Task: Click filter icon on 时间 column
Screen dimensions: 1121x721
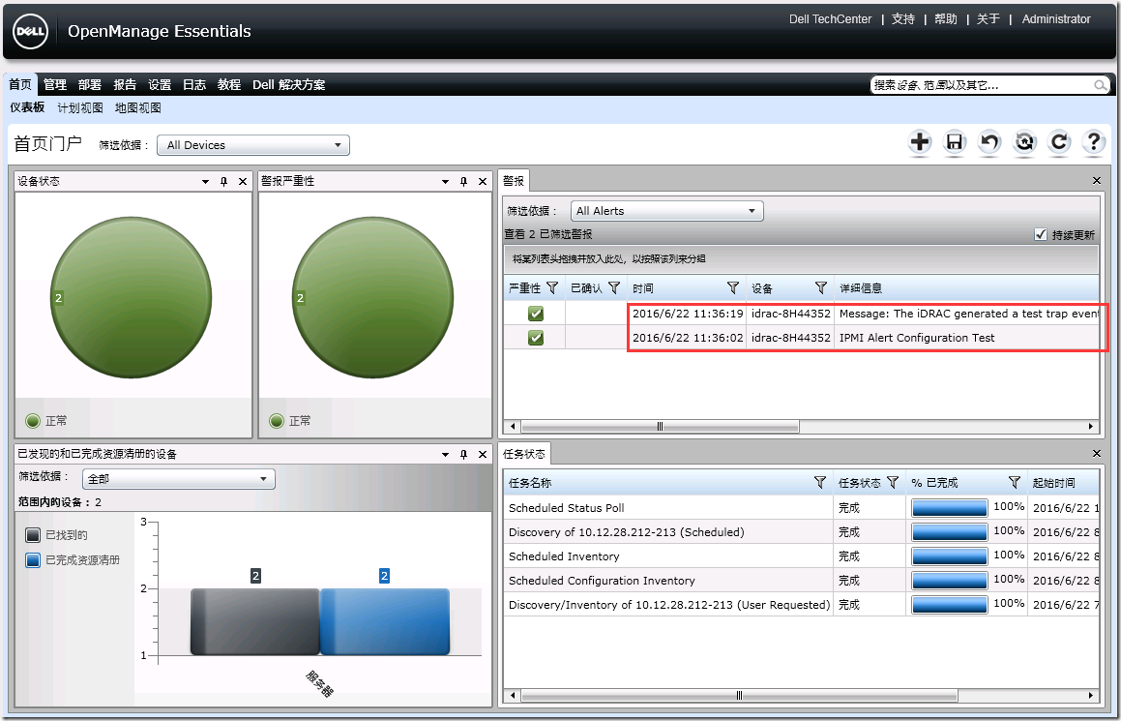Action: (733, 287)
